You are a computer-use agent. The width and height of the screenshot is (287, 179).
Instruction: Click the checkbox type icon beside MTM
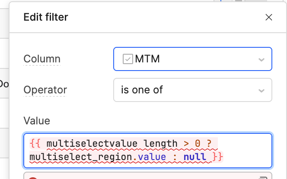[x=128, y=59]
